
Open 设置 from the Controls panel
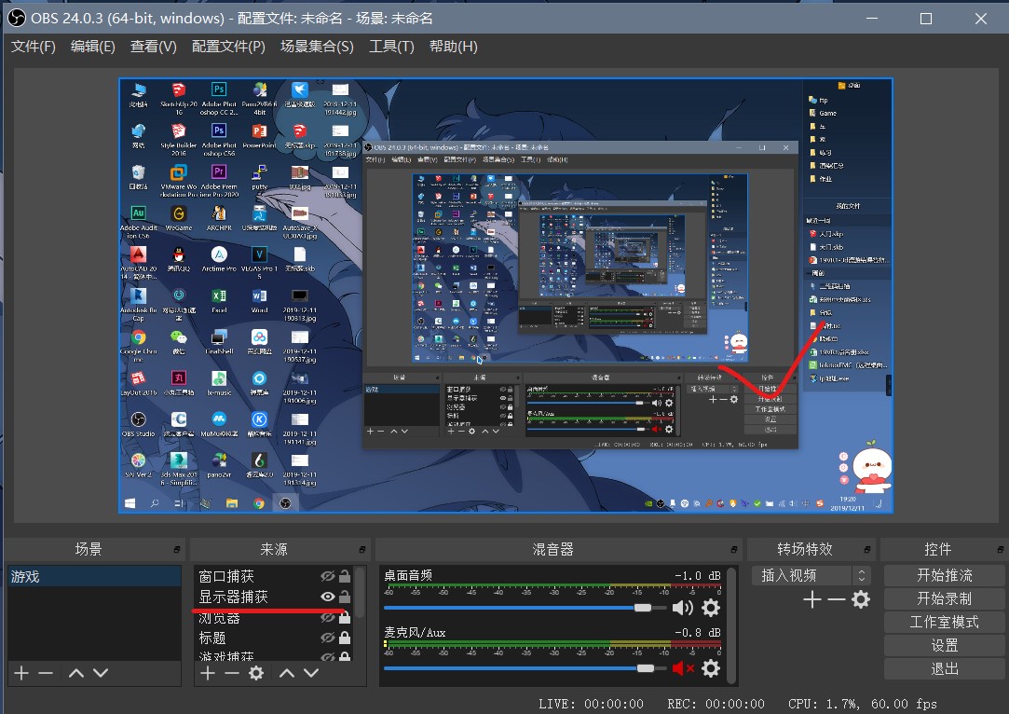pyautogui.click(x=944, y=645)
